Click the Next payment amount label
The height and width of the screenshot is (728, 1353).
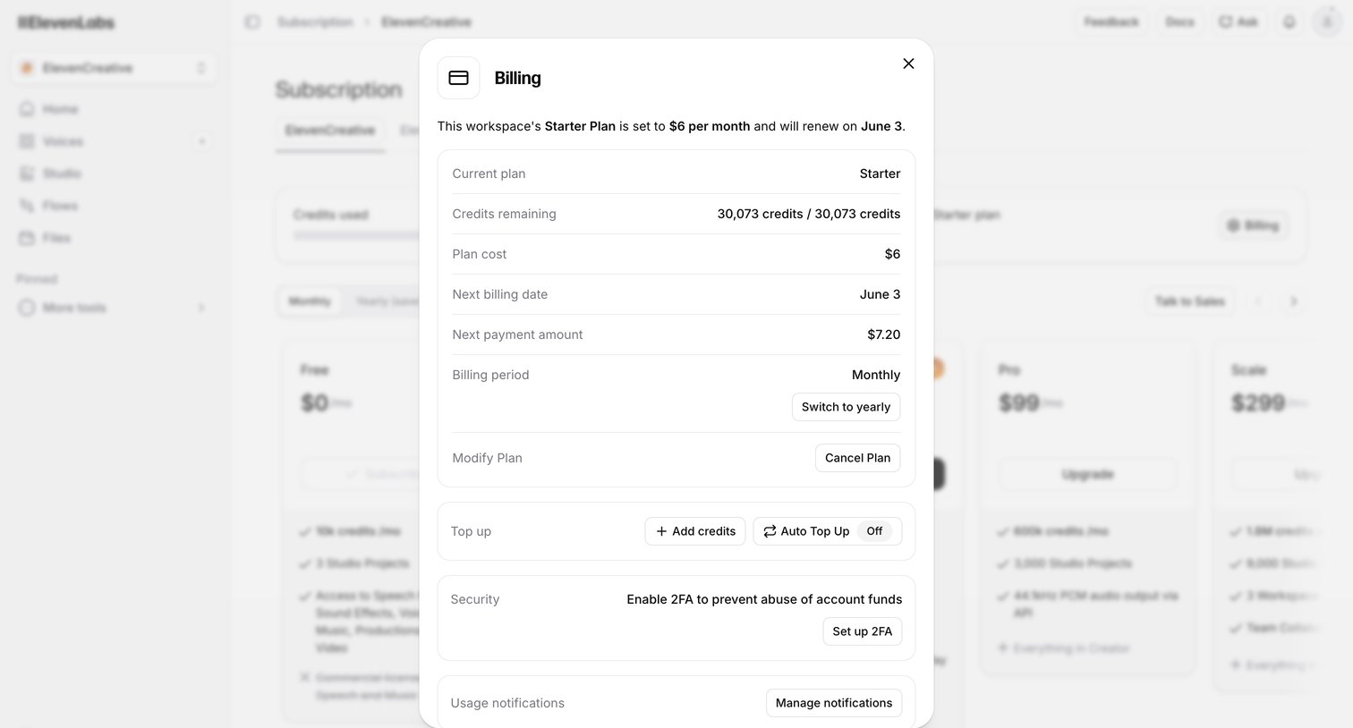tap(517, 334)
